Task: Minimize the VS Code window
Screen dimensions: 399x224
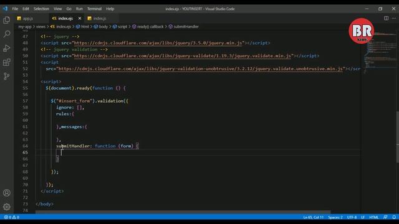Action: (x=367, y=9)
